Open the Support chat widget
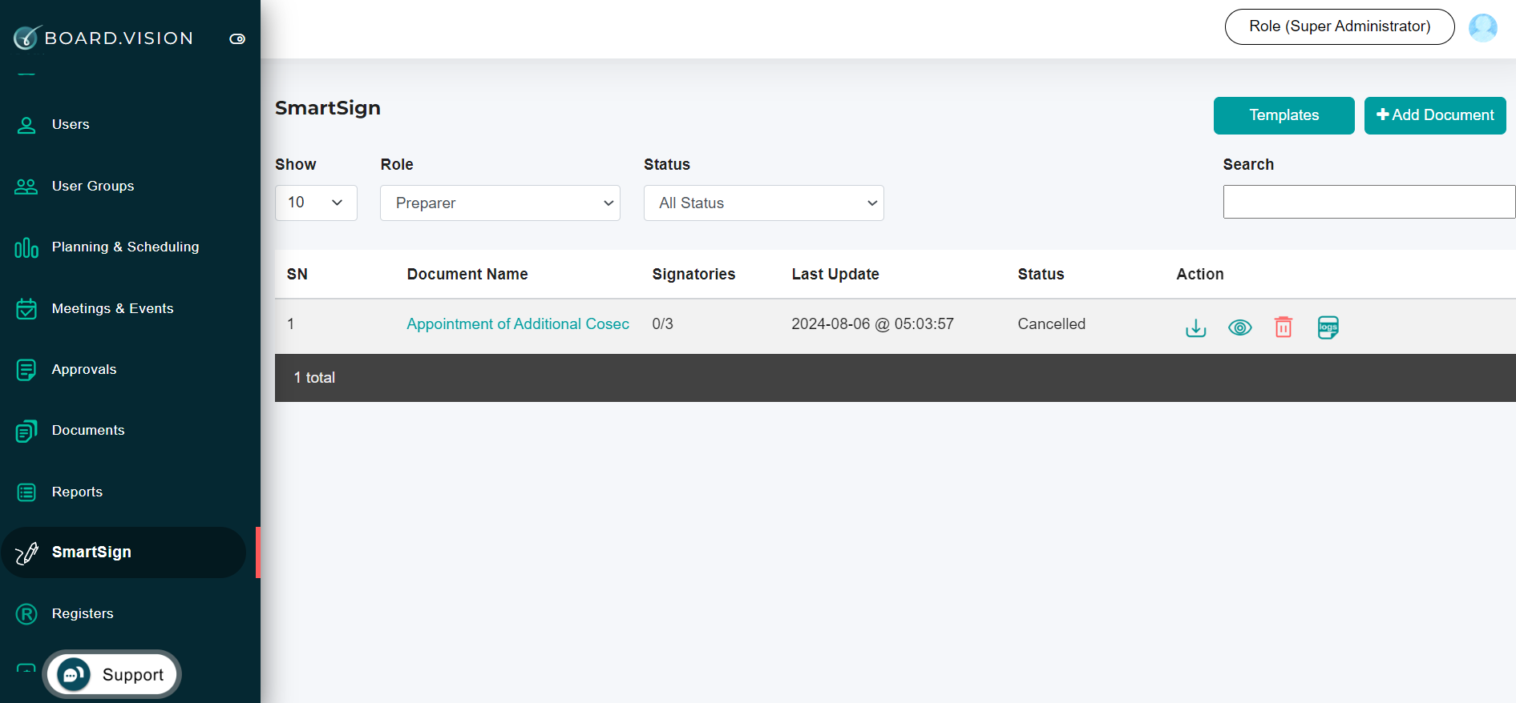This screenshot has width=1516, height=703. point(111,674)
